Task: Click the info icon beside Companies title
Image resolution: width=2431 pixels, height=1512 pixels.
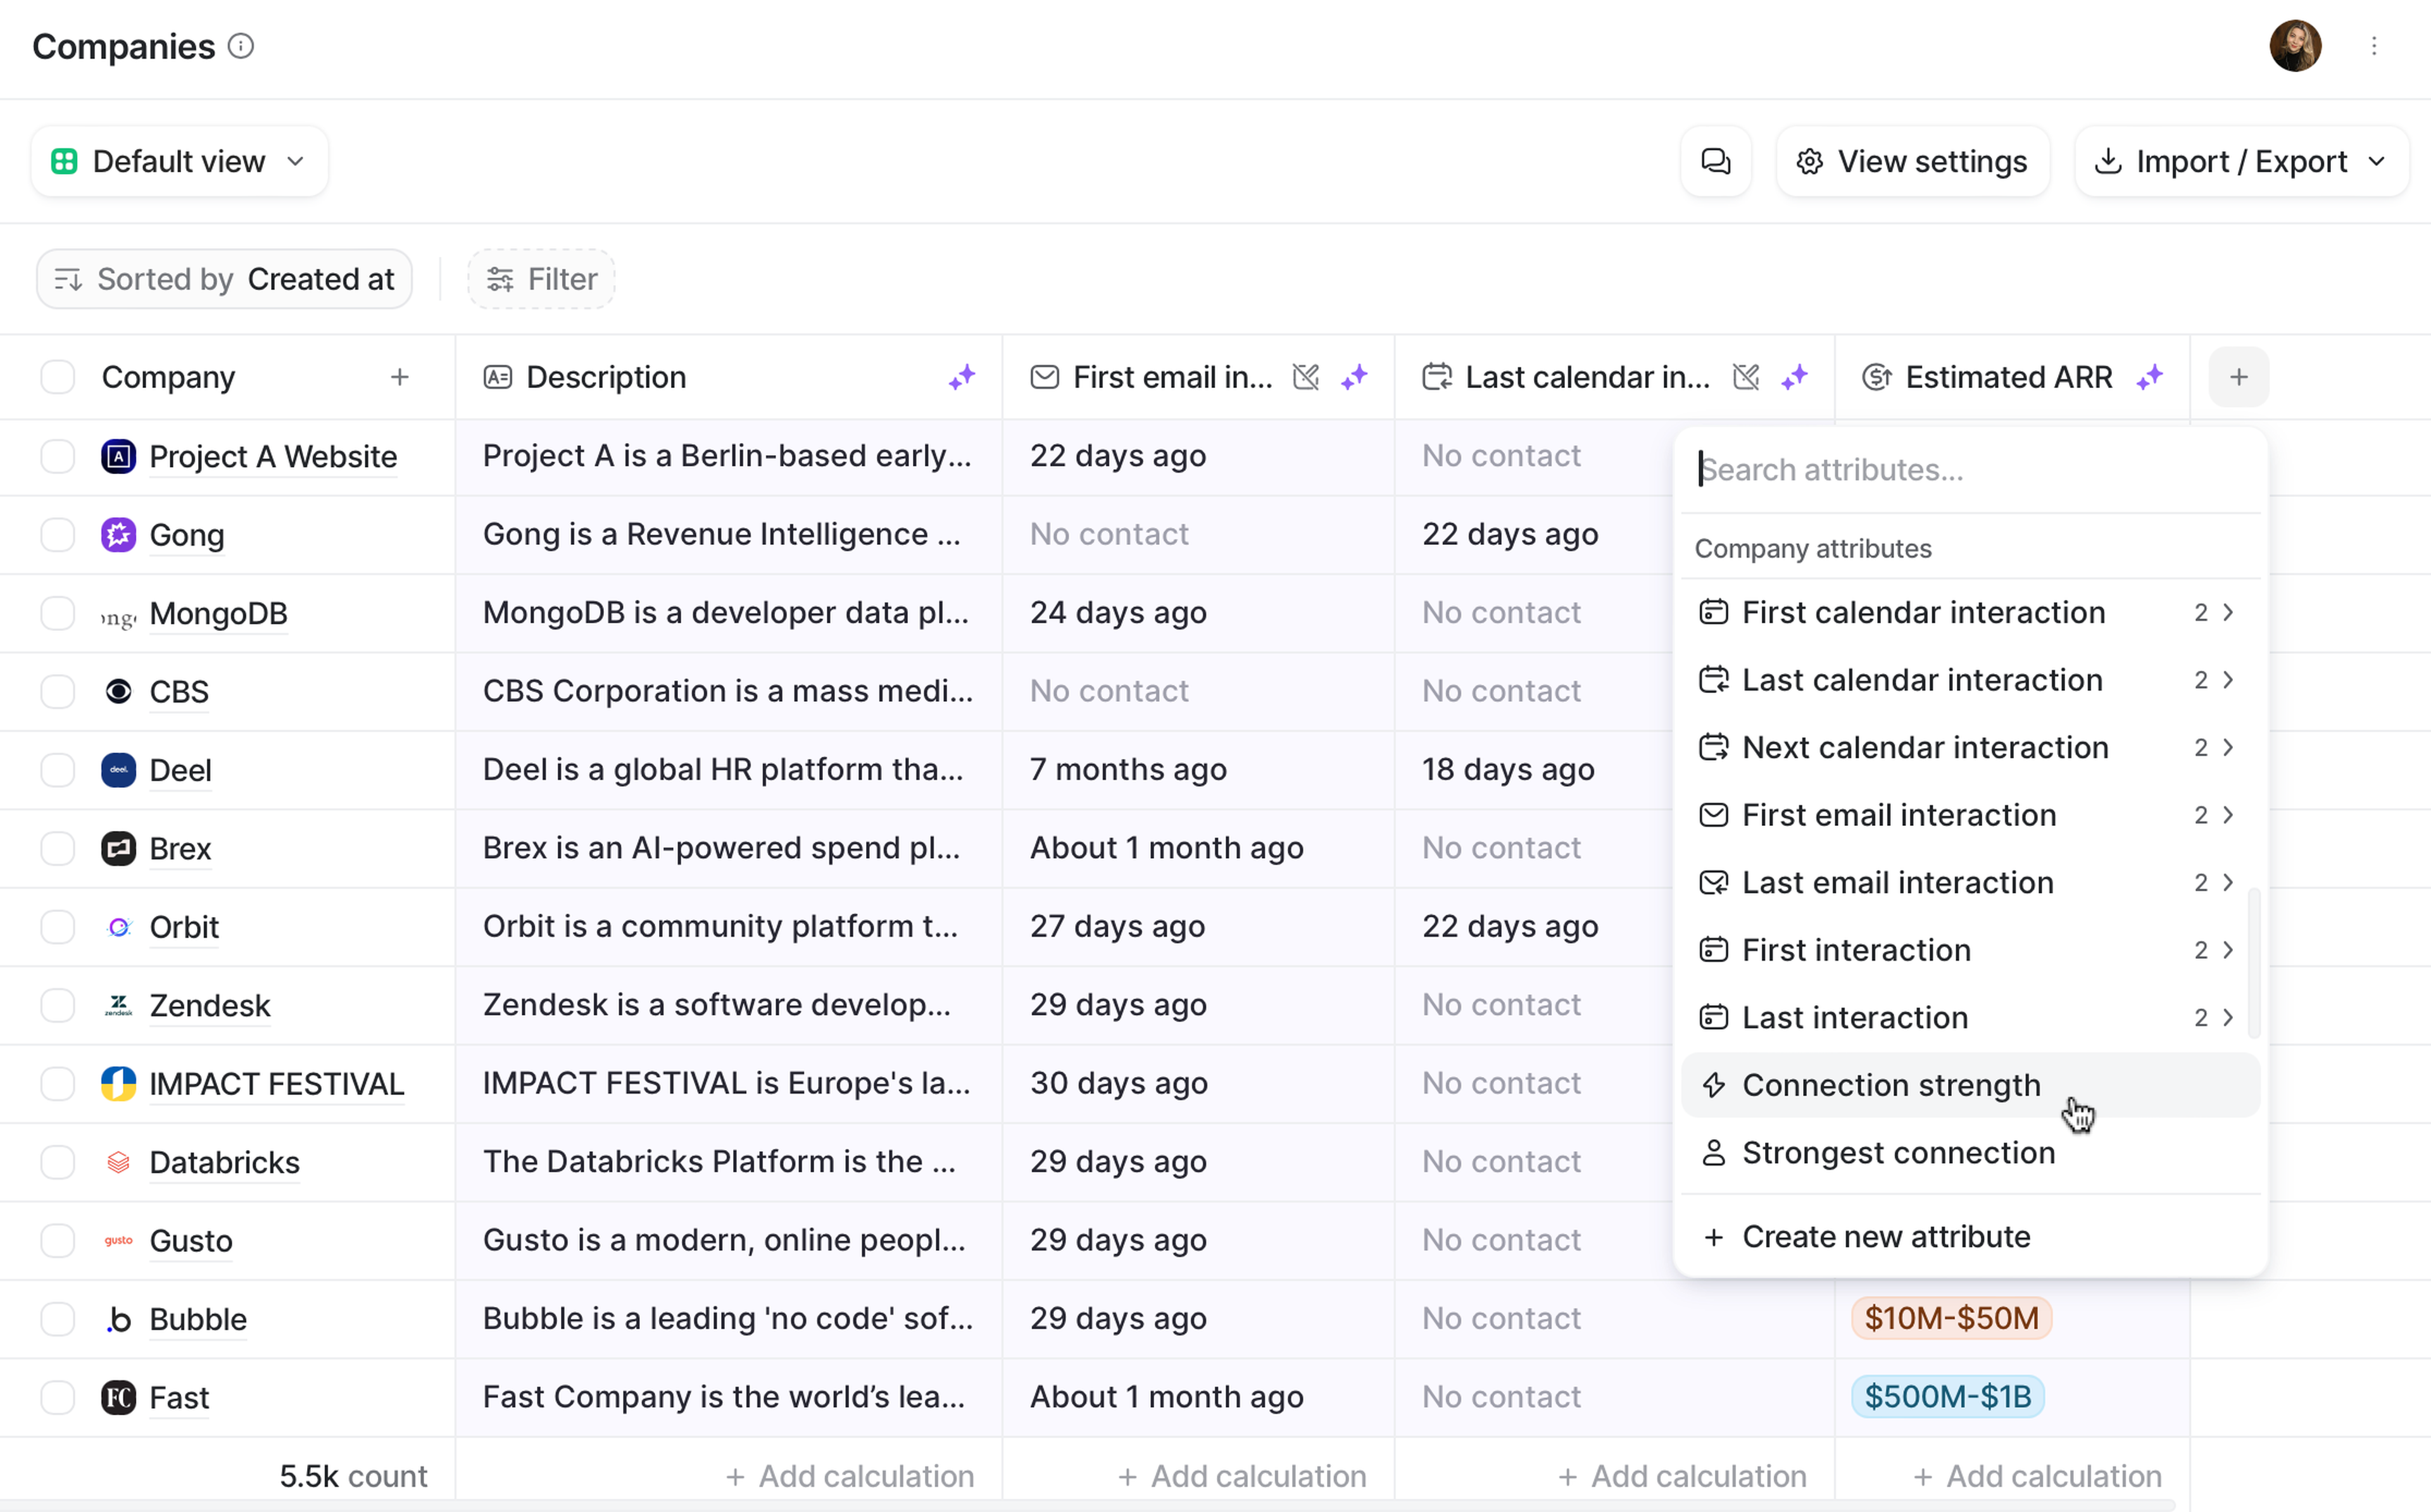Action: point(241,46)
